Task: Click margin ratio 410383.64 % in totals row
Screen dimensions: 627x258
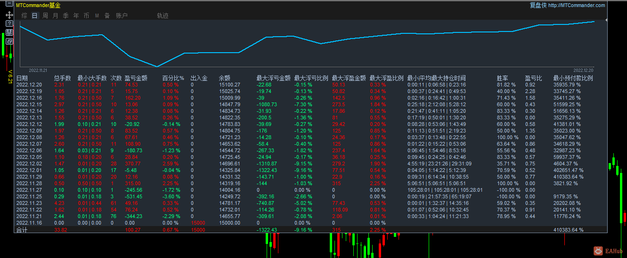Action: tap(569, 230)
